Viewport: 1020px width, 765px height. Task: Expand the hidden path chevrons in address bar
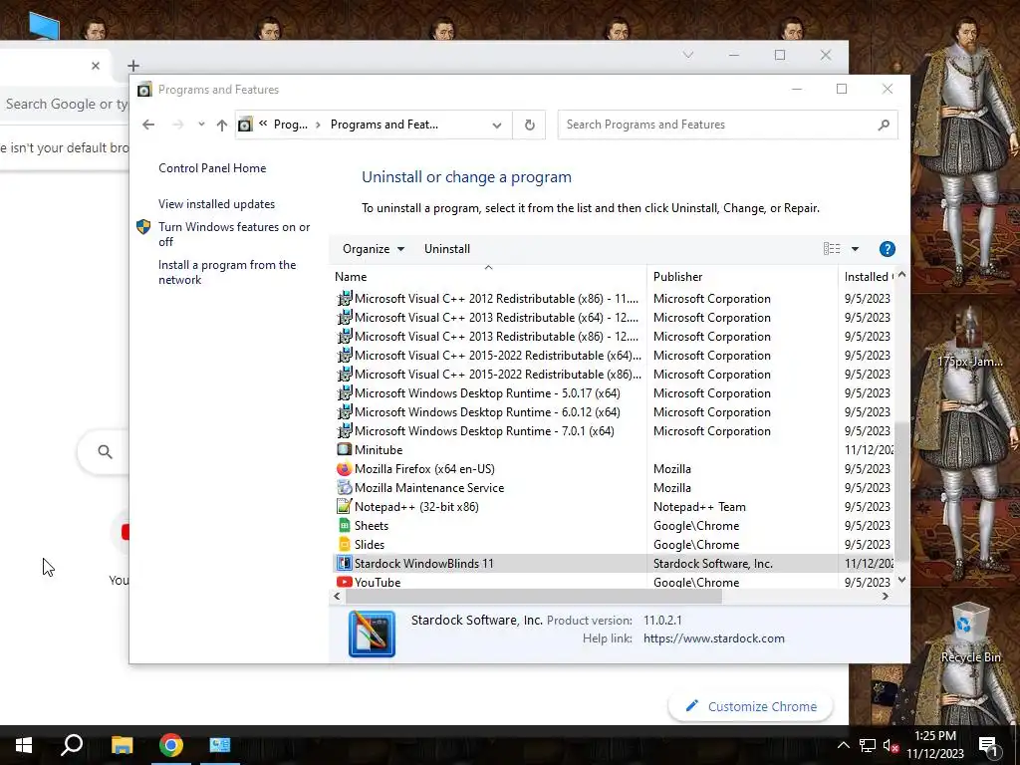(263, 124)
